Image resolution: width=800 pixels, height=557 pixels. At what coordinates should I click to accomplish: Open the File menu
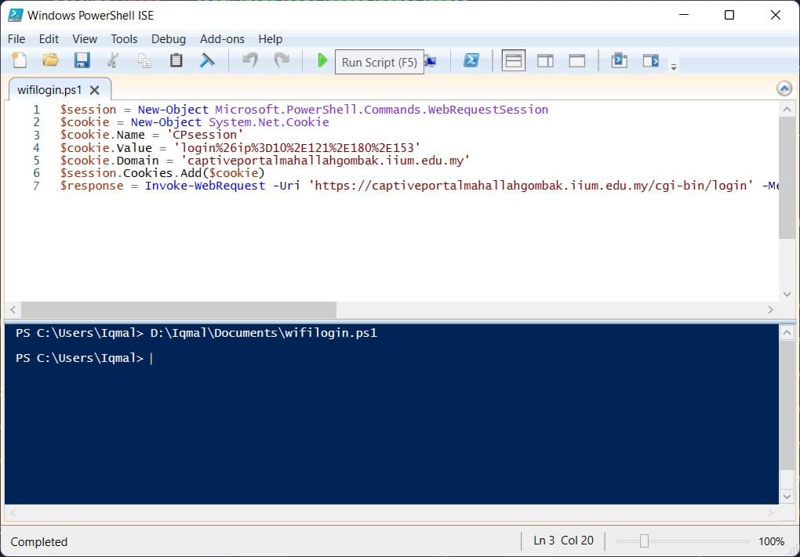tap(16, 39)
